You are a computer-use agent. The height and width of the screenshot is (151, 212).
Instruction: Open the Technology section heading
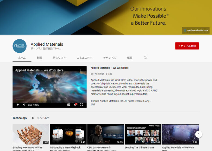[x=20, y=118]
